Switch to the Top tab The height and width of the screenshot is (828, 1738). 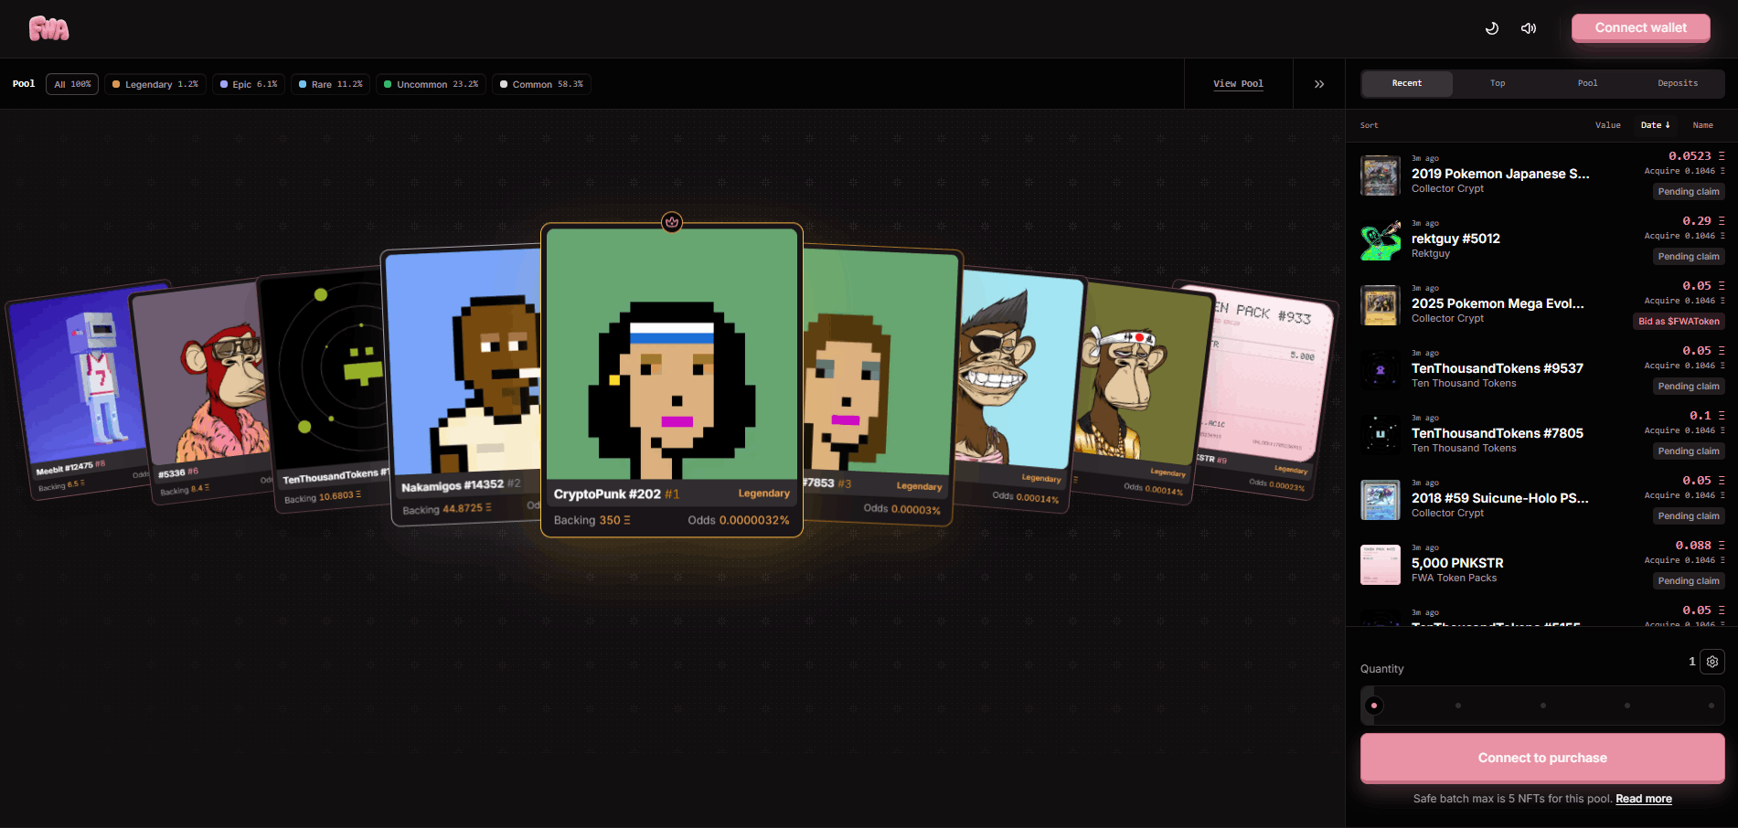pos(1498,83)
